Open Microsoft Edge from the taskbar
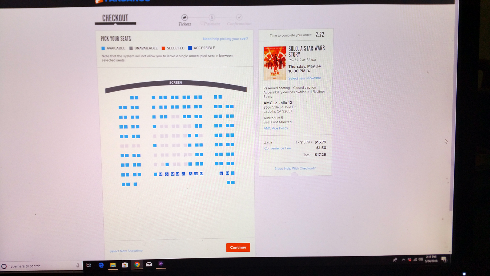The height and width of the screenshot is (276, 490). tap(101, 265)
